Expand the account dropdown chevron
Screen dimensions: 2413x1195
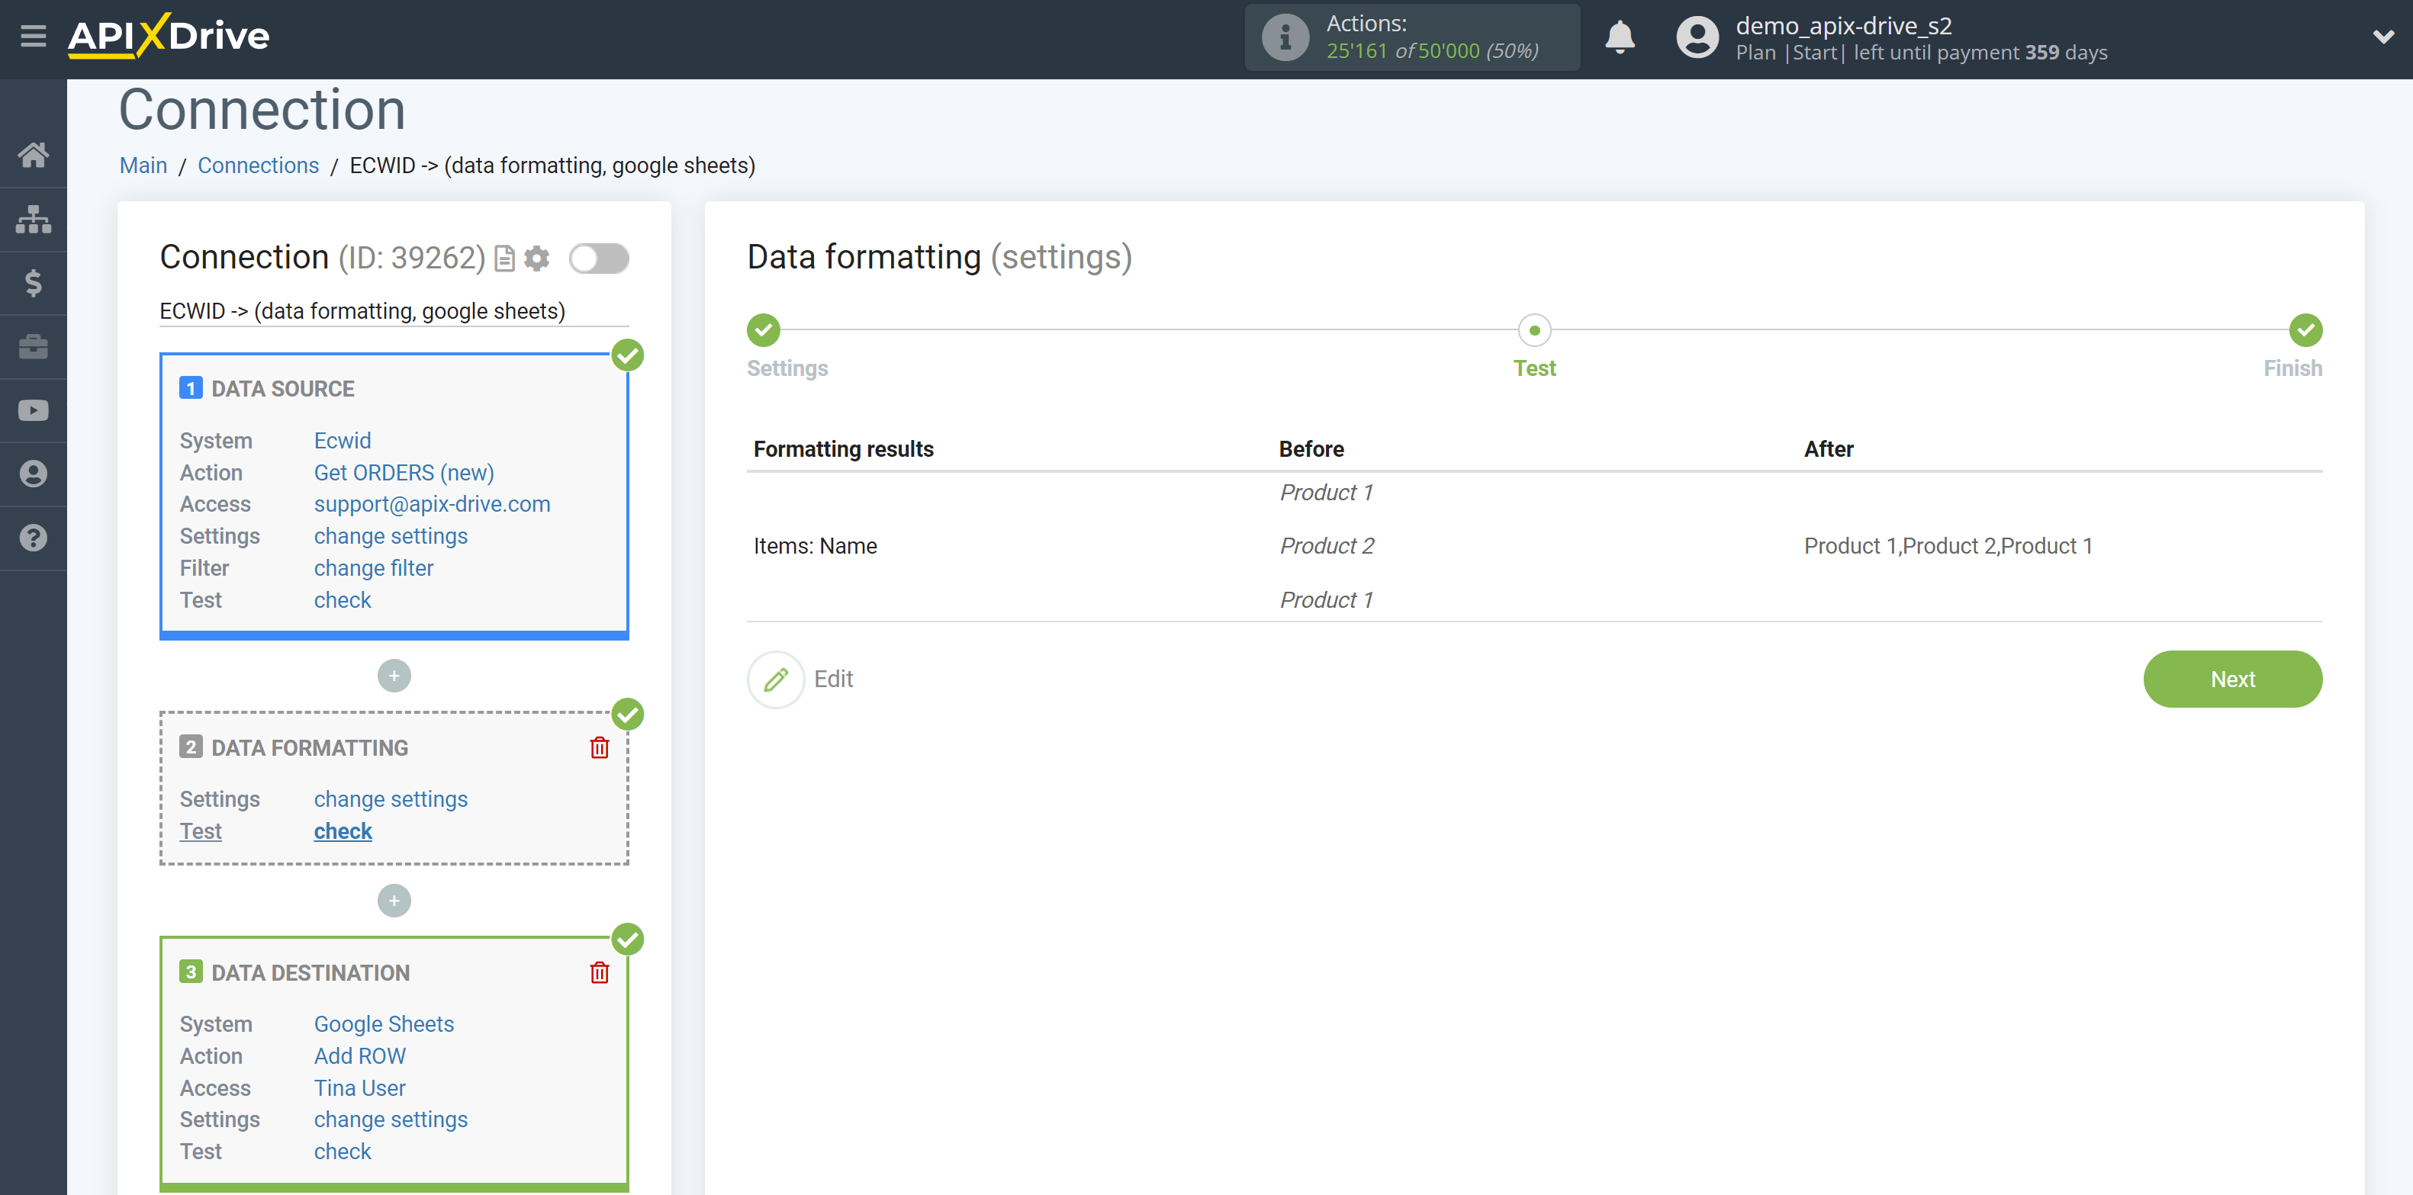click(2383, 37)
